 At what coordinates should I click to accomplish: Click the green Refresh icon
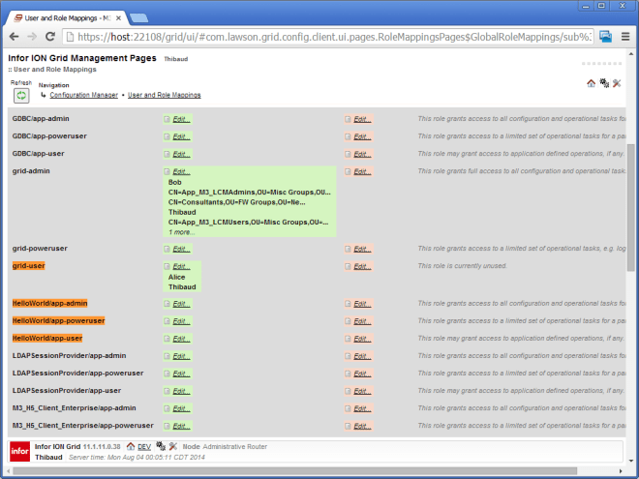click(x=20, y=96)
